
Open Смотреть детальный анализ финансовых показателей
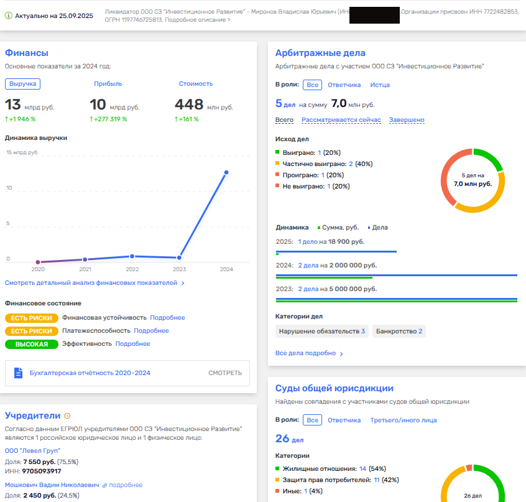(x=95, y=283)
